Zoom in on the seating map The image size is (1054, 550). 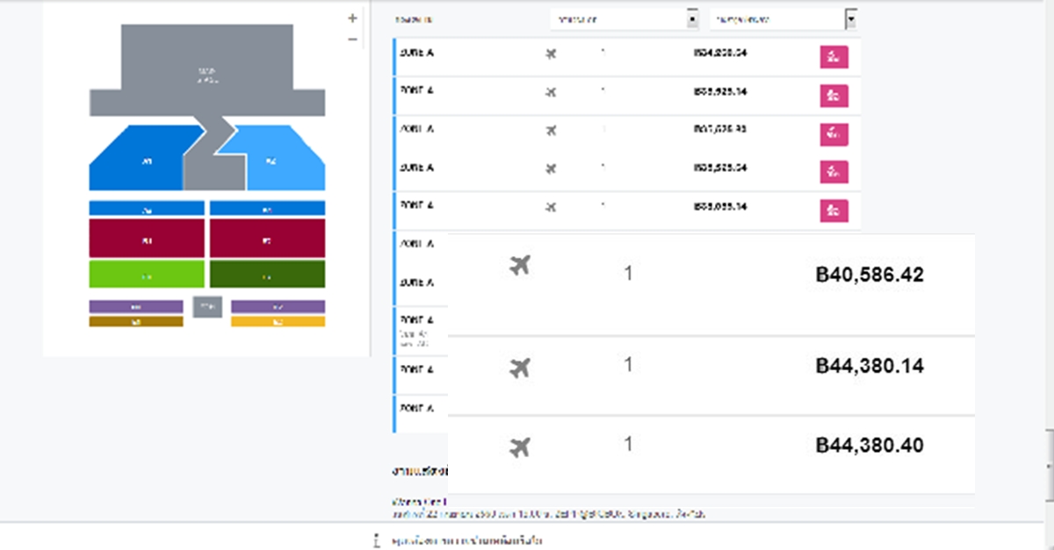pyautogui.click(x=352, y=18)
